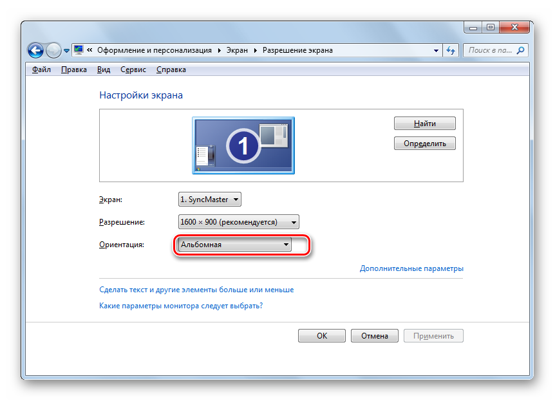Go back with the blue Back arrow
The height and width of the screenshot is (401, 555).
36,50
